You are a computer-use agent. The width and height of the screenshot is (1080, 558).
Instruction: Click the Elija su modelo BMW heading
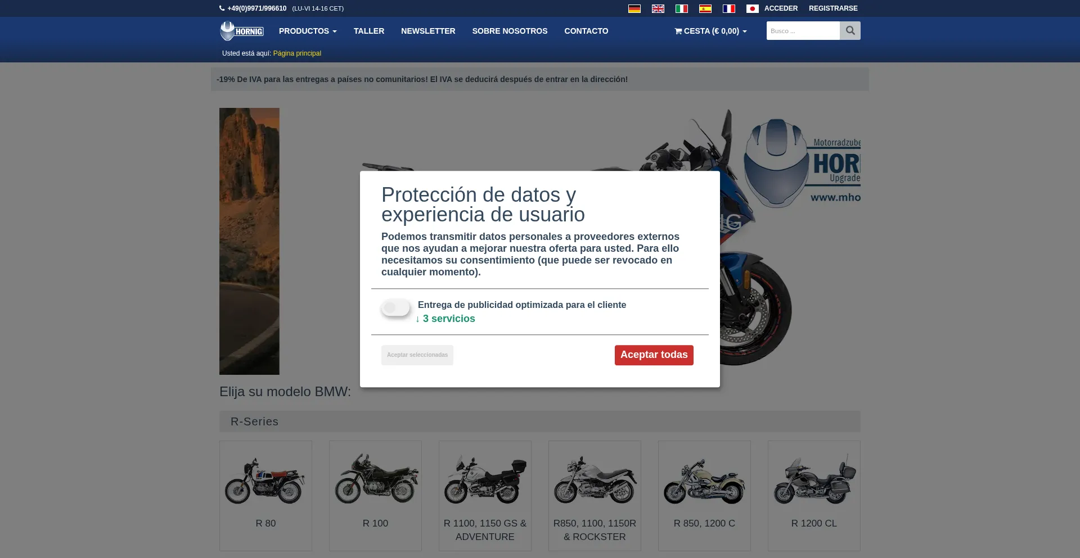click(285, 392)
